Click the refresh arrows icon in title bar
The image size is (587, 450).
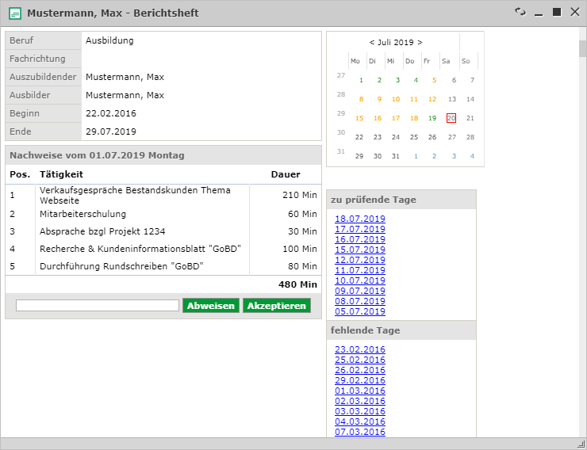[x=520, y=12]
